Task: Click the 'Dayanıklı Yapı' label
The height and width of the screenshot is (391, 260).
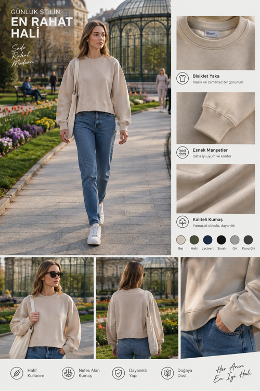Action: [138, 373]
